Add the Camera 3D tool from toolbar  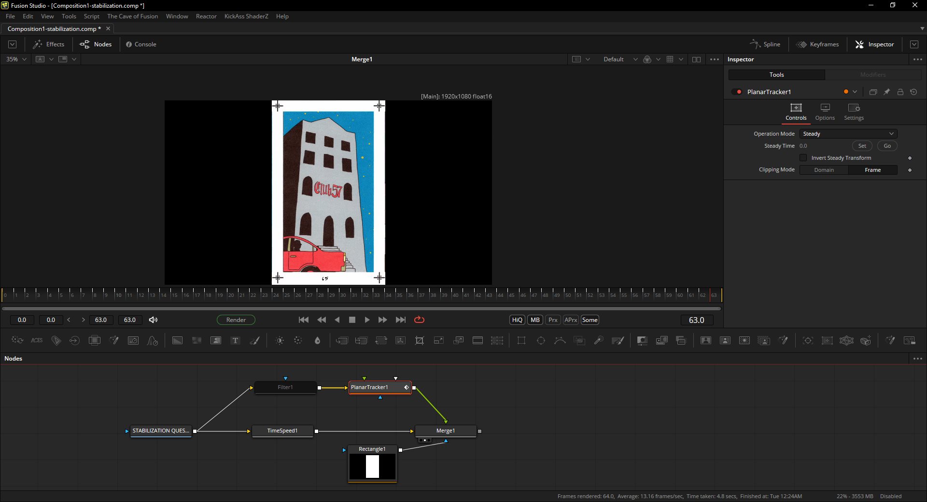(866, 340)
